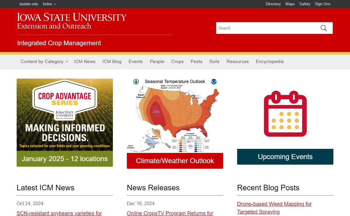Screen dimensions: 350x216
Task: Open Online CropsTV Program Returns link
Action: pyautogui.click(x=170, y=213)
